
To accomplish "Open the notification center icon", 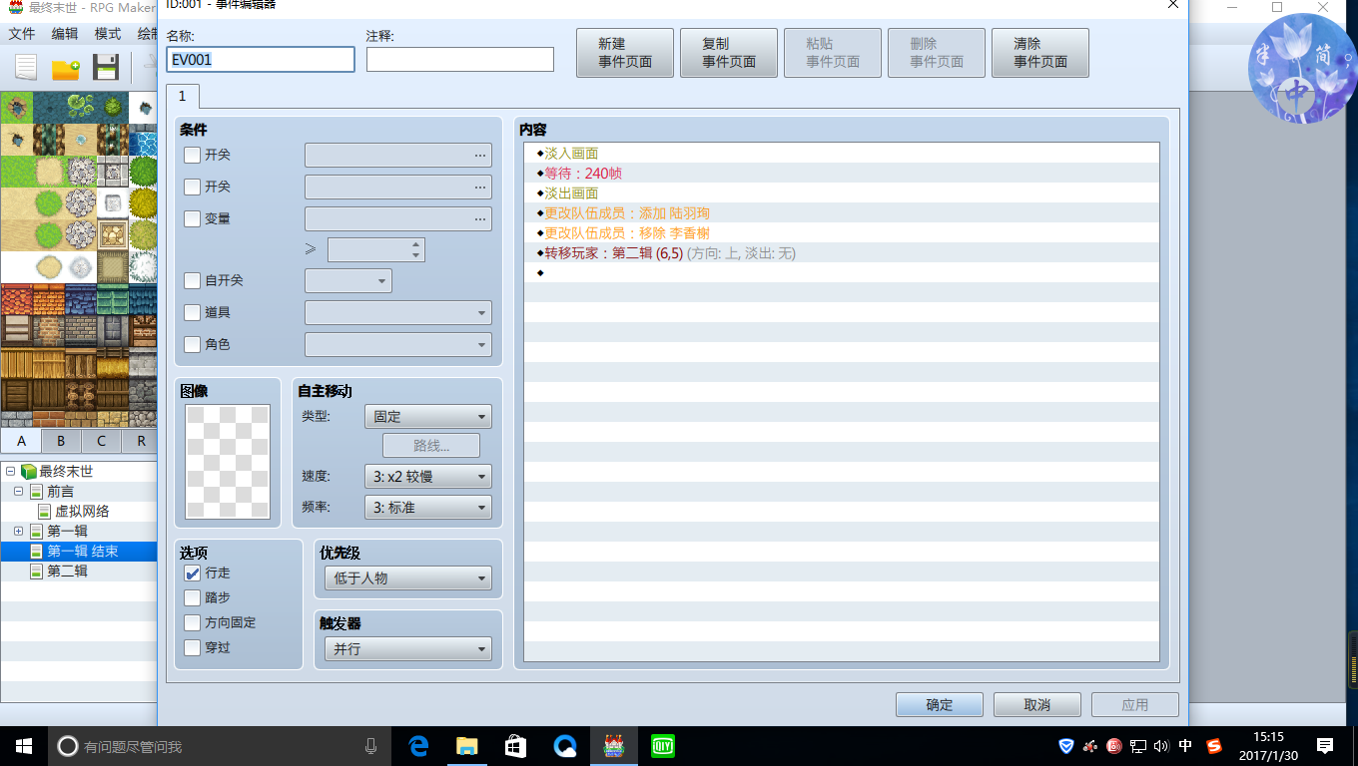I will pyautogui.click(x=1325, y=745).
